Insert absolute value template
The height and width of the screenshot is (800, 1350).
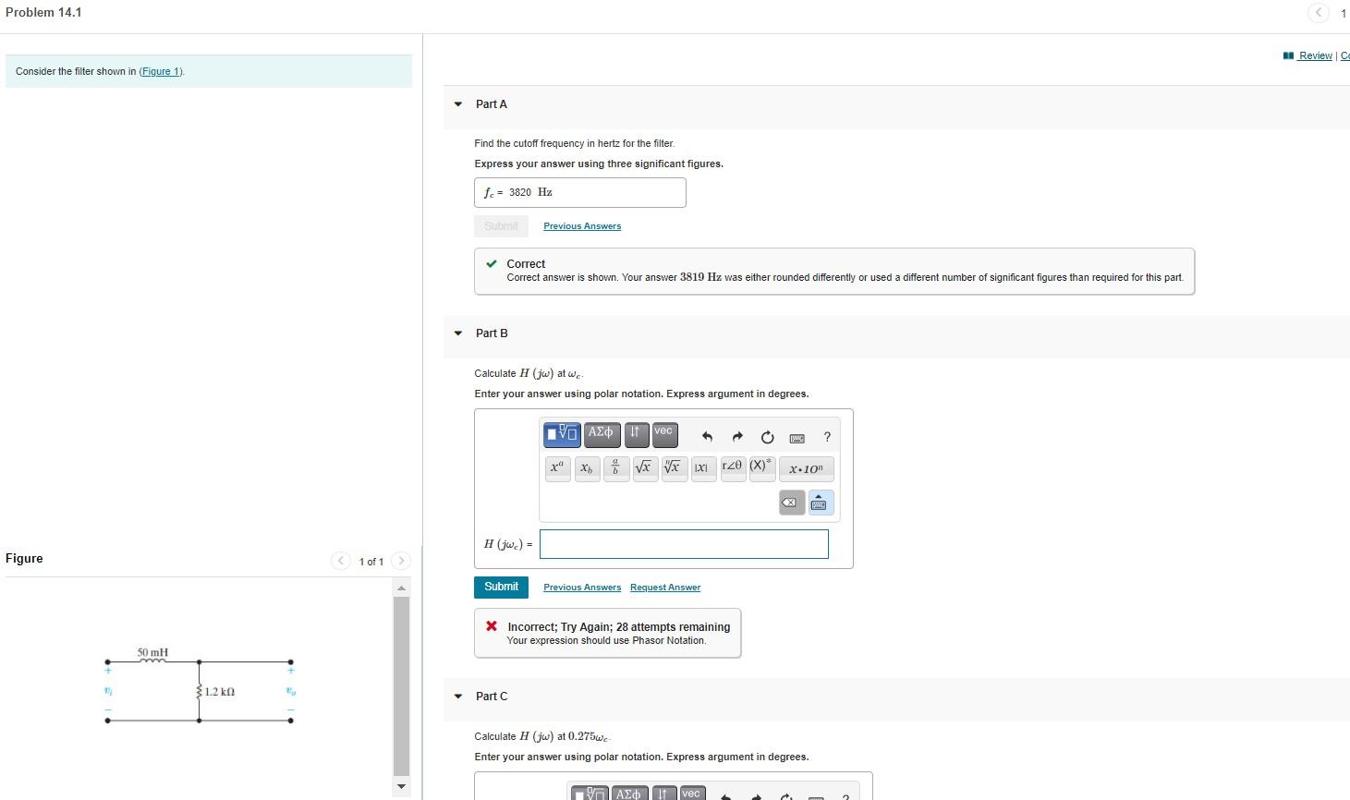[703, 468]
